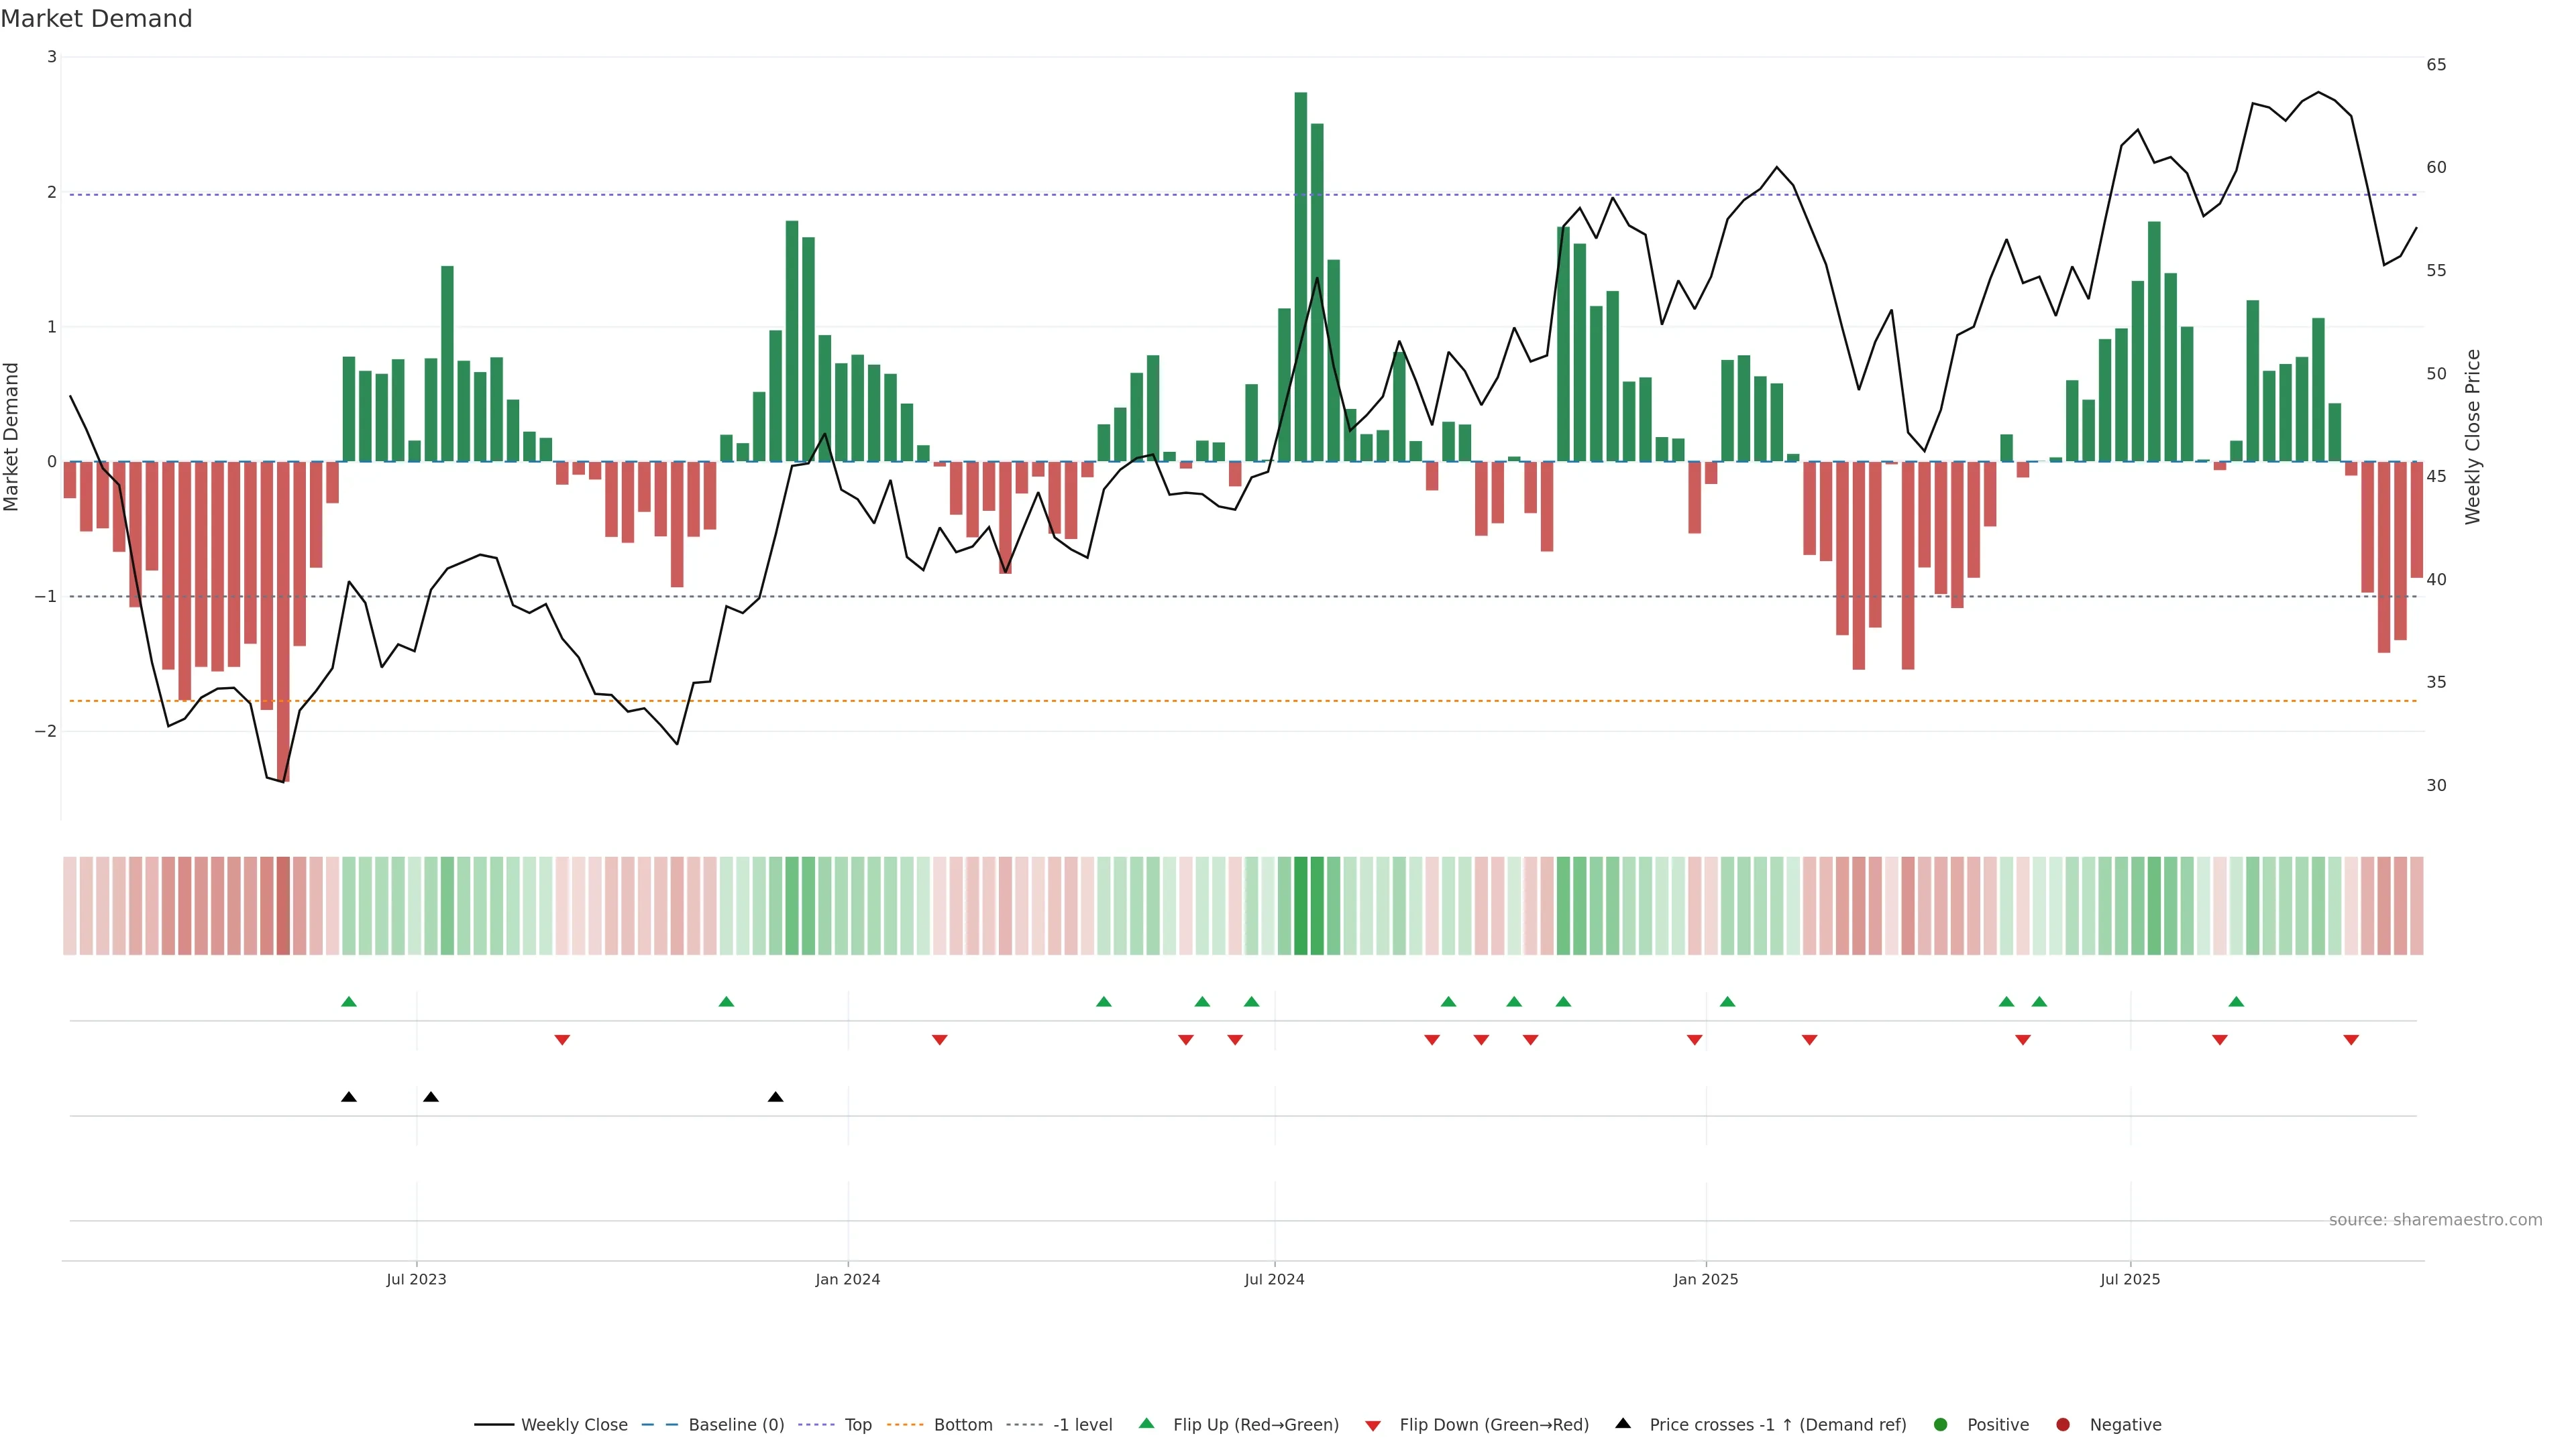This screenshot has width=2576, height=1448.
Task: Click the Jan 2025 x-axis label
Action: tap(1705, 1279)
